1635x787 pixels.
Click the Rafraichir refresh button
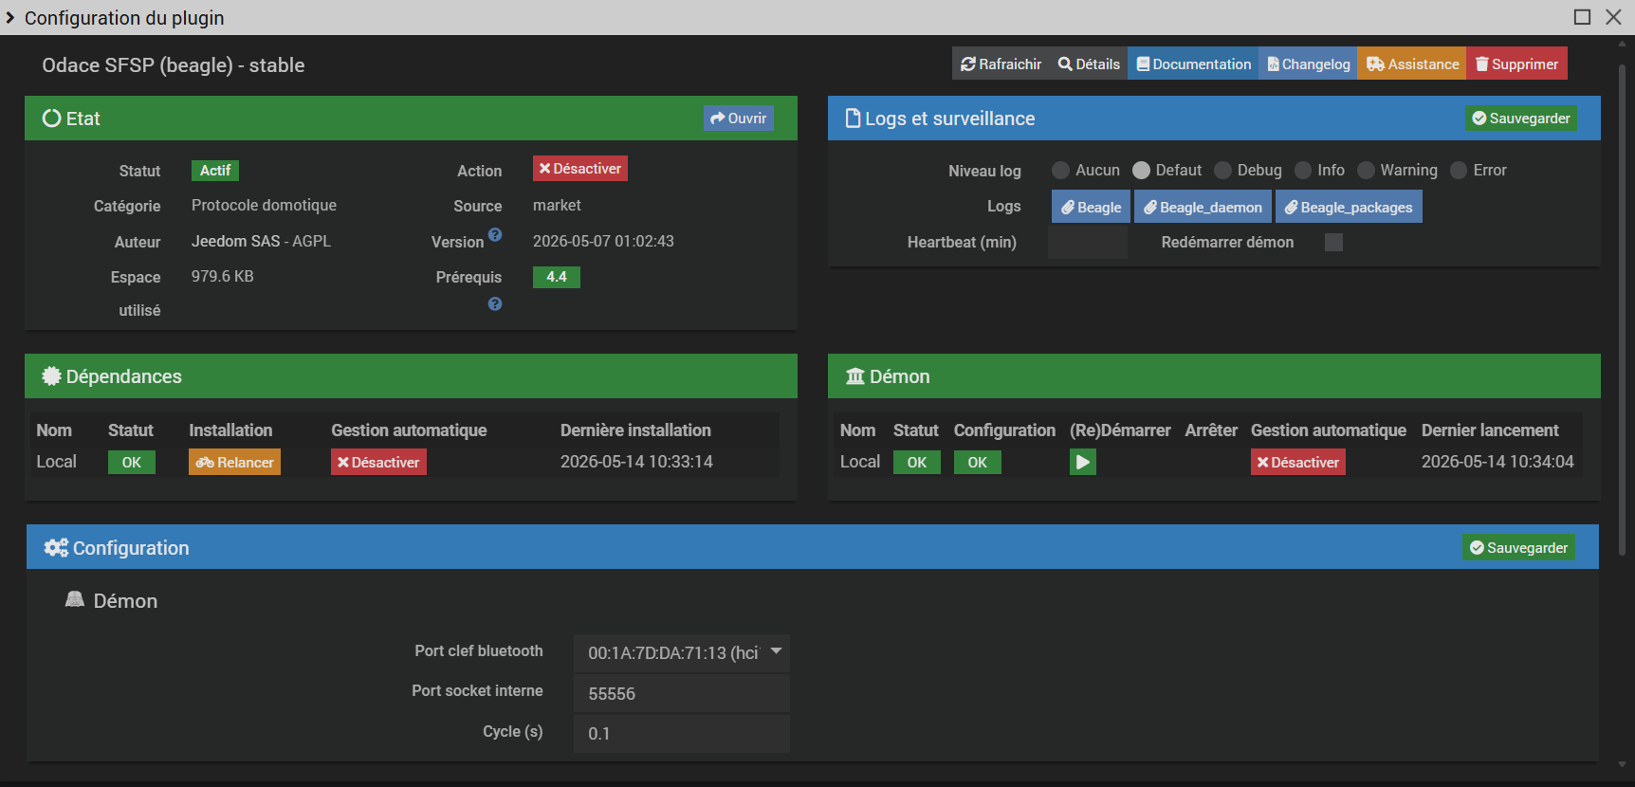point(1001,64)
